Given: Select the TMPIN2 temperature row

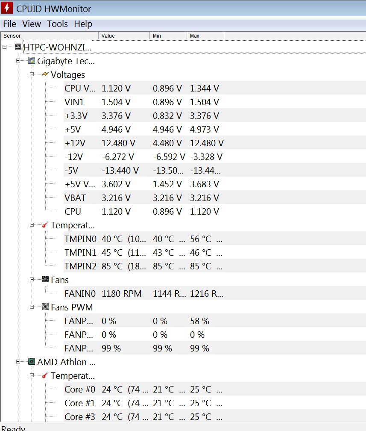Looking at the screenshot, I should tap(214, 266).
